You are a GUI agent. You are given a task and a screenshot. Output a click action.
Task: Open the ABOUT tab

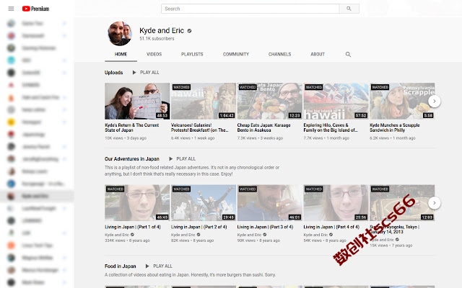[318, 55]
